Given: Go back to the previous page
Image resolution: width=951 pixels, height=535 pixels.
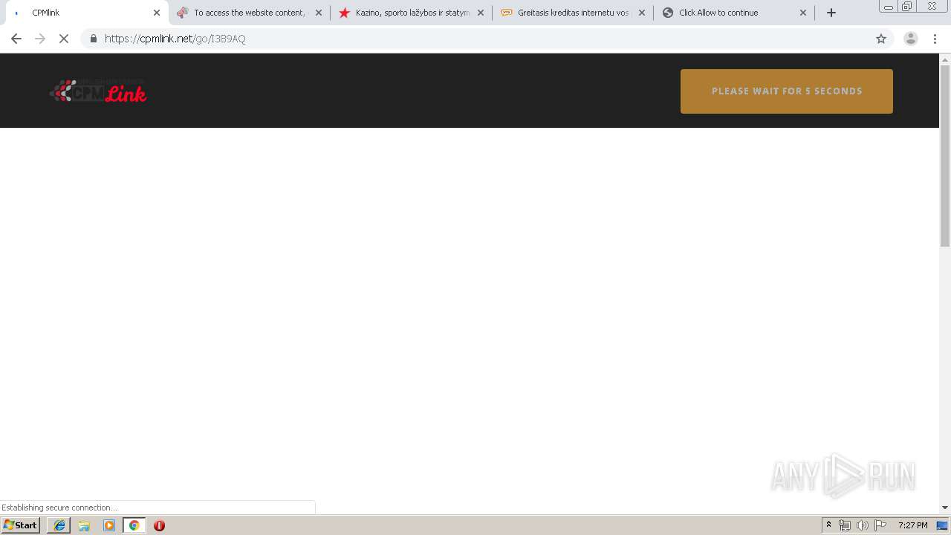Looking at the screenshot, I should [x=16, y=39].
